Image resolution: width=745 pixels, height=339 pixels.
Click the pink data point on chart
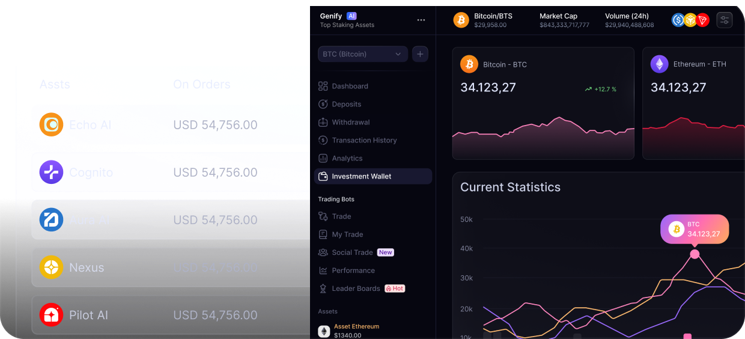tap(695, 254)
